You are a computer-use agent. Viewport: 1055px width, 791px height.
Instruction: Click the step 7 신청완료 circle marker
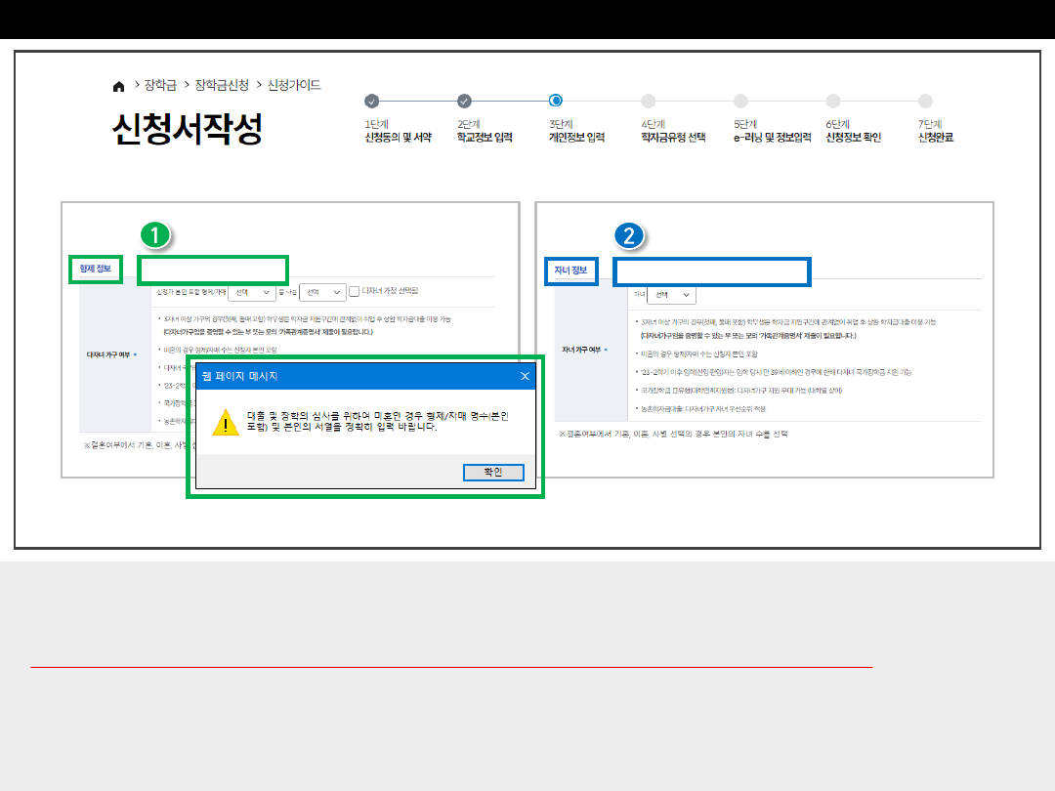926,101
